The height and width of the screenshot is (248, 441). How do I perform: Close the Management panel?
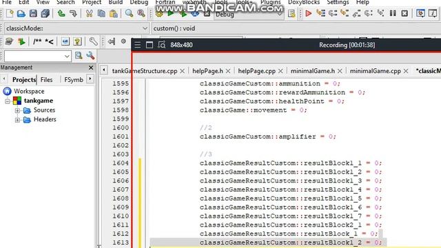91,68
